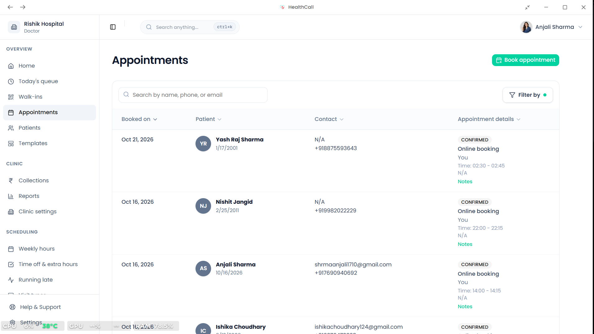The width and height of the screenshot is (594, 334).
Task: Click the Time off checkbox-style icon
Action: click(11, 264)
